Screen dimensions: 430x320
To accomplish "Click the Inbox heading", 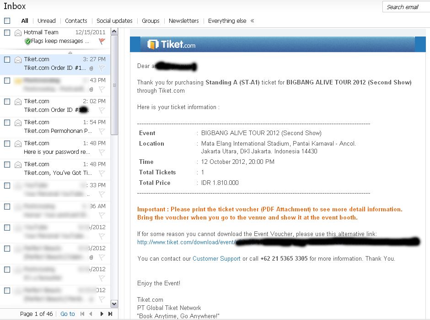I will coord(15,6).
